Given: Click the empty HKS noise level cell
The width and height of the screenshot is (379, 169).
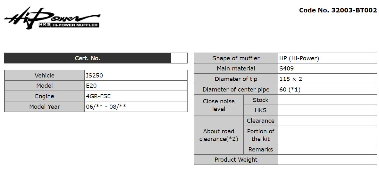Looking at the screenshot, I should (x=327, y=110).
